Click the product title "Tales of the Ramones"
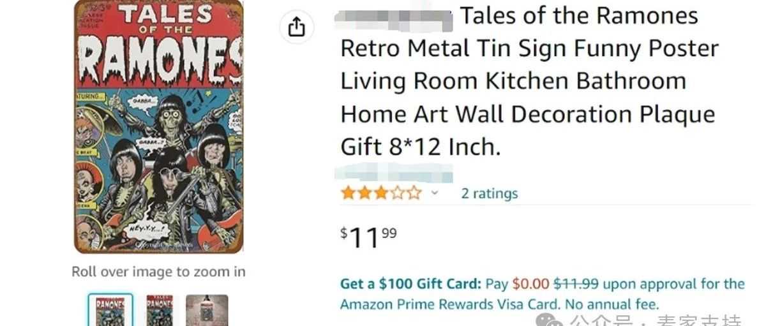Viewport: 766px width, 326px height. 579,16
